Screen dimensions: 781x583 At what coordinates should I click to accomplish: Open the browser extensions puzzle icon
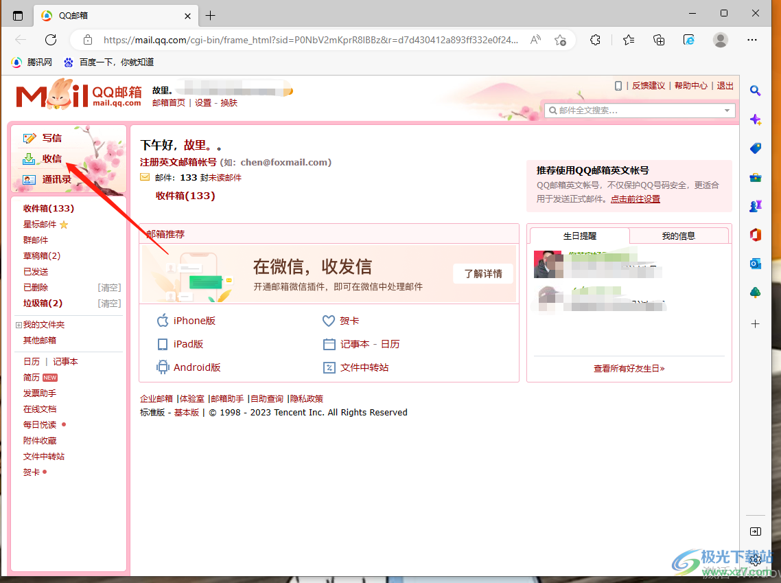click(x=595, y=40)
